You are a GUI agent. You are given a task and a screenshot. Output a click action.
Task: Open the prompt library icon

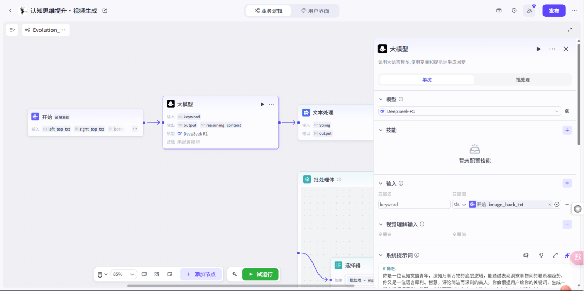point(526,255)
